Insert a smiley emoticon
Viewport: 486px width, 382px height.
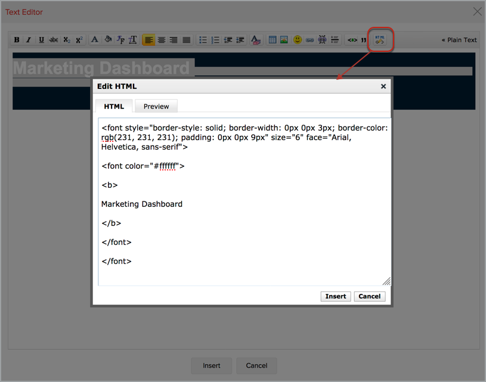coord(298,40)
